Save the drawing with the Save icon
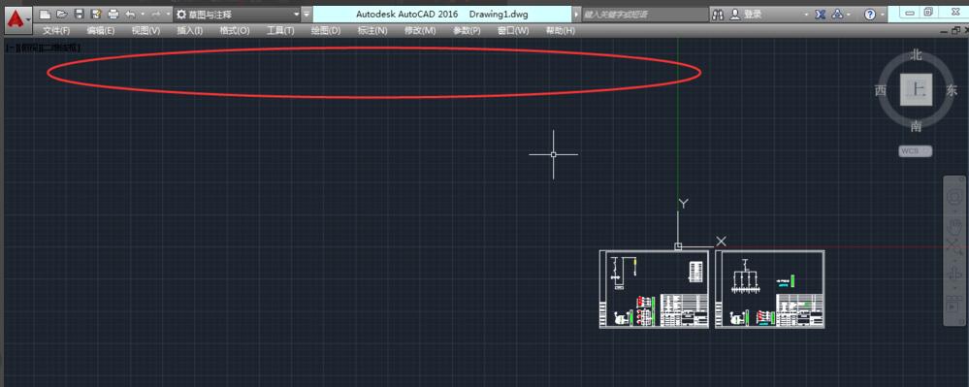The image size is (969, 387). [x=80, y=14]
